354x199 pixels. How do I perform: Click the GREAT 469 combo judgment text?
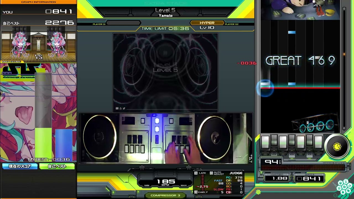click(x=300, y=61)
